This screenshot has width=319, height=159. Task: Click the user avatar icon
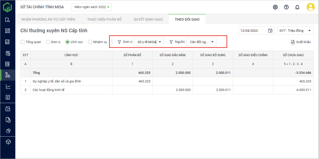(x=310, y=7)
